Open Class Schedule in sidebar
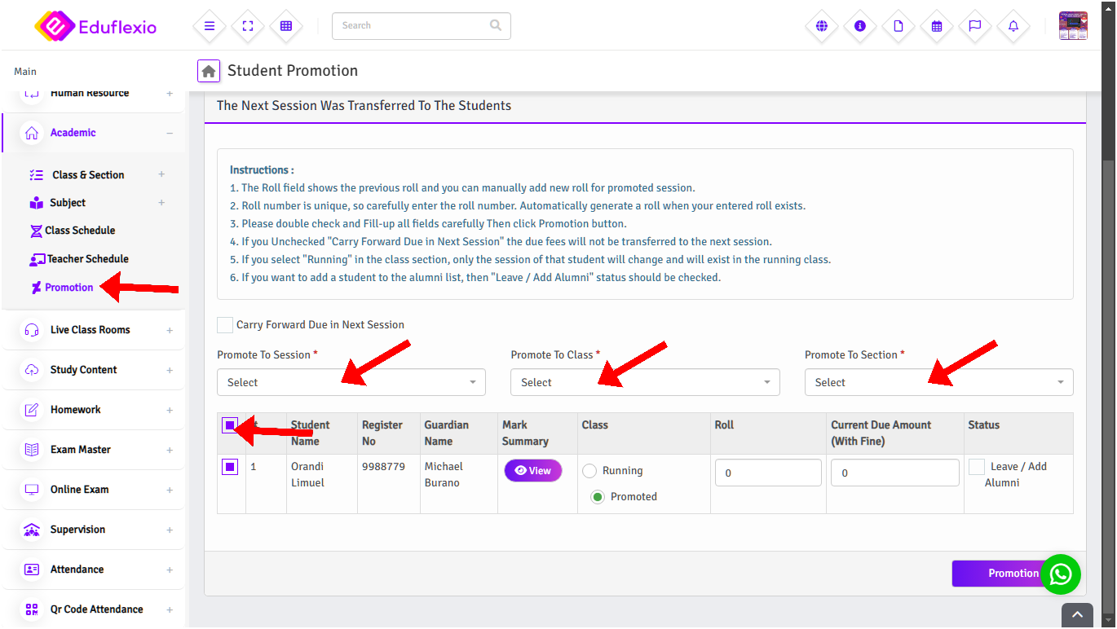The image size is (1117, 629). coord(80,231)
